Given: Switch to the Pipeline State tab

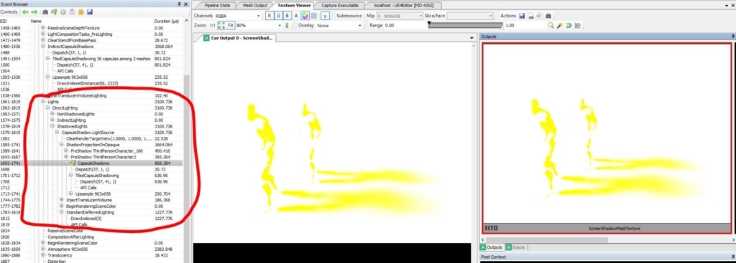Looking at the screenshot, I should (217, 5).
